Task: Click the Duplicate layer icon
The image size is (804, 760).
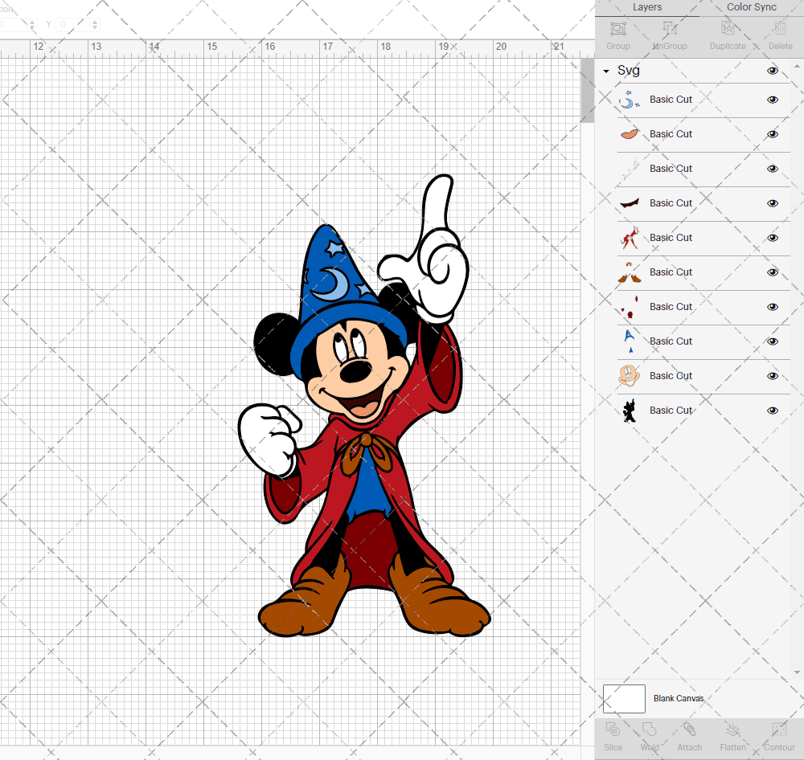Action: 728,29
